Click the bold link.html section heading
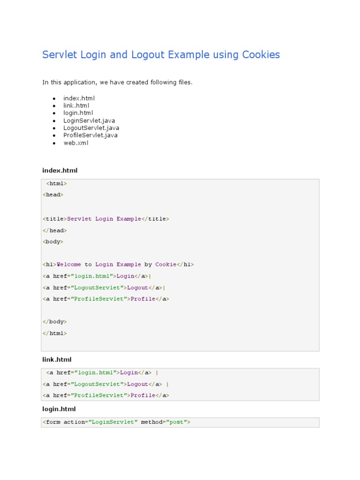Image resolution: width=360 pixels, height=480 pixels. (57, 360)
